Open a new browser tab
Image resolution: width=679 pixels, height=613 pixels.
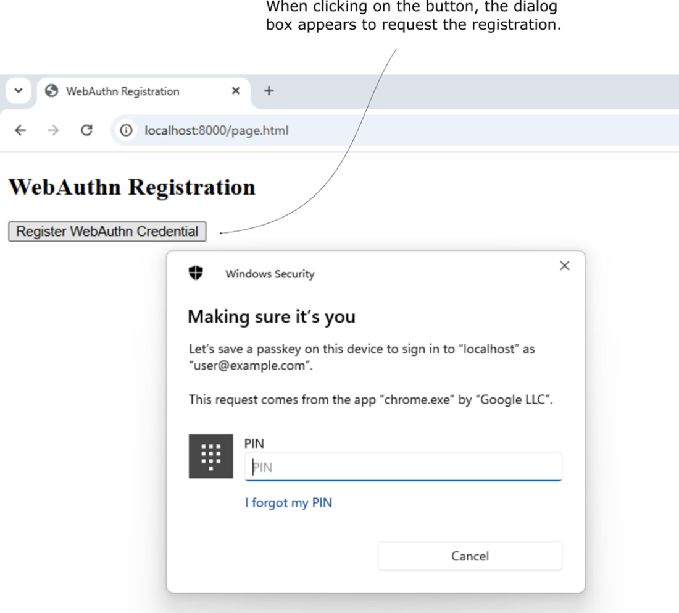coord(269,91)
